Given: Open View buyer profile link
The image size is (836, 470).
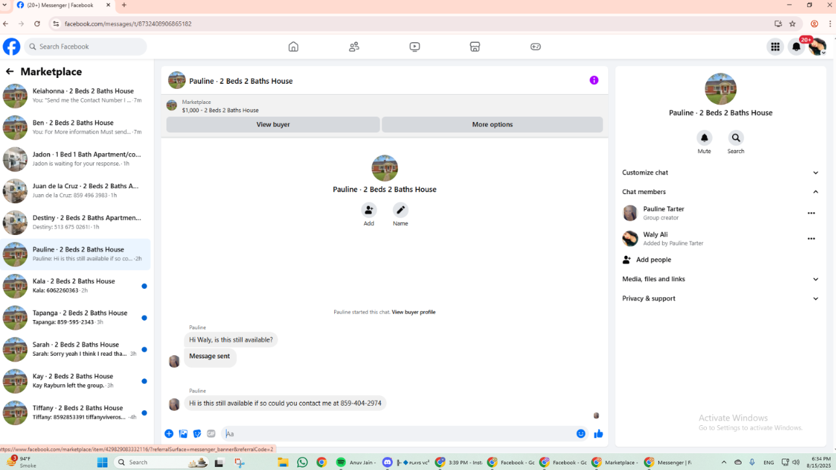Looking at the screenshot, I should coord(413,312).
